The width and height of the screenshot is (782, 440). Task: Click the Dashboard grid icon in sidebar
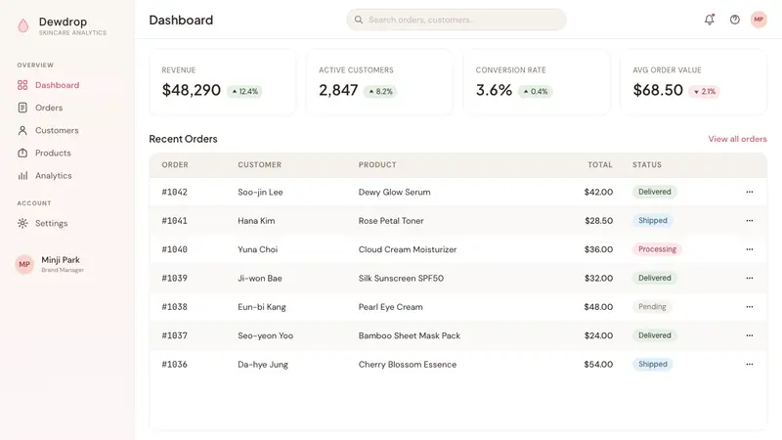22,85
